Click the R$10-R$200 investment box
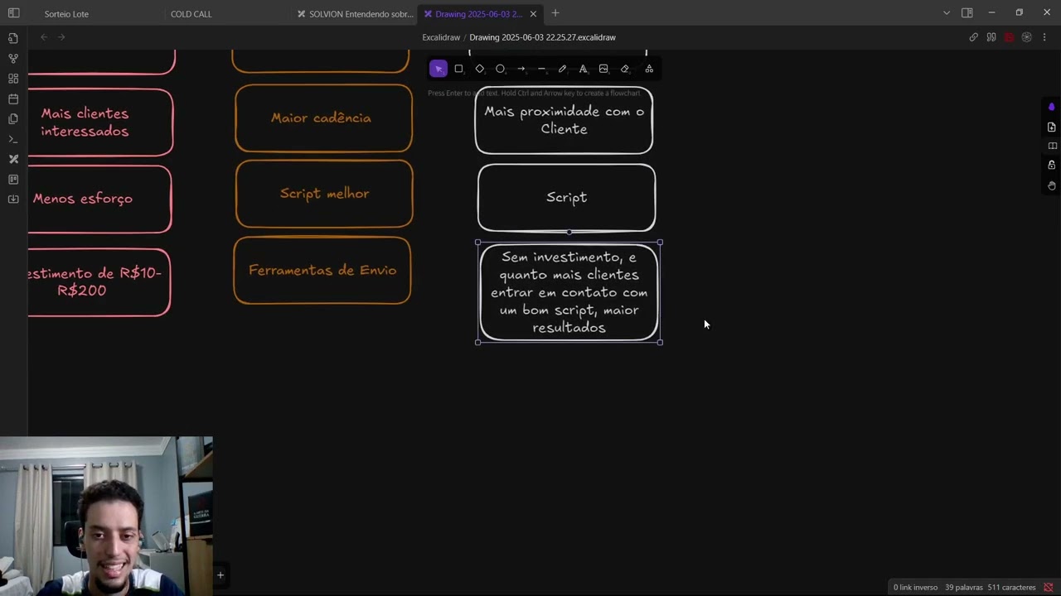The image size is (1061, 596). point(99,282)
